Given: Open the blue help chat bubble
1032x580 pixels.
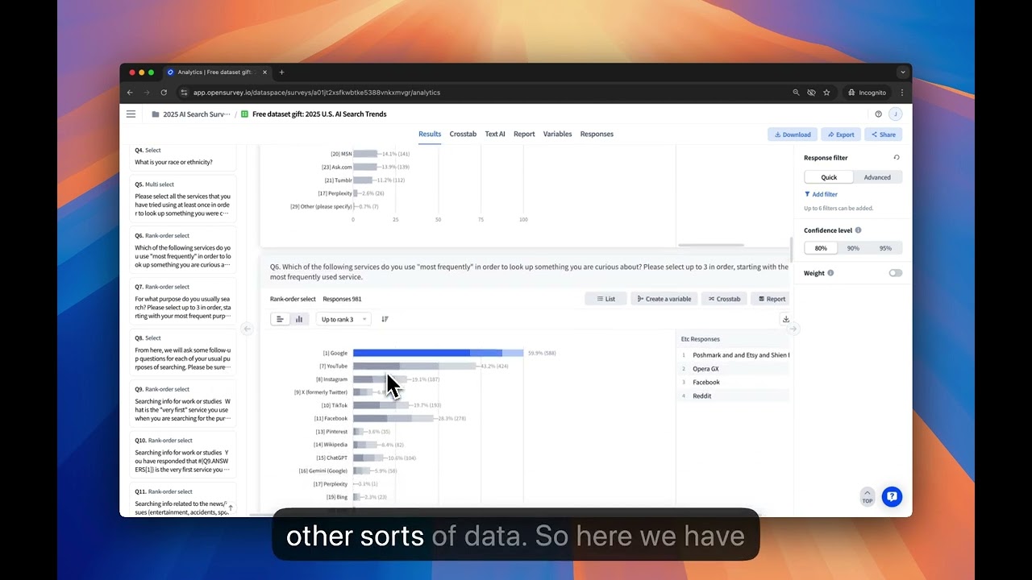Looking at the screenshot, I should pos(892,496).
